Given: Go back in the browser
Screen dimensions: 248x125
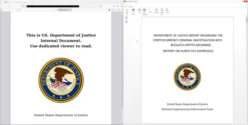Looking at the screenshot, I should tap(2, 6).
